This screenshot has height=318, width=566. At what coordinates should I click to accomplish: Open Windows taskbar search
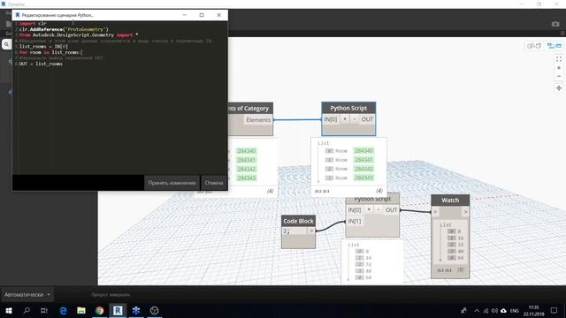27,310
